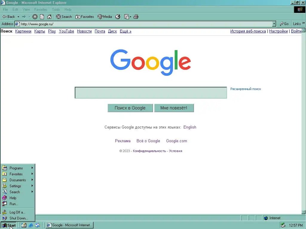Click the Расширенный поиск link
Viewport: 306px width, 229px height.
[246, 89]
